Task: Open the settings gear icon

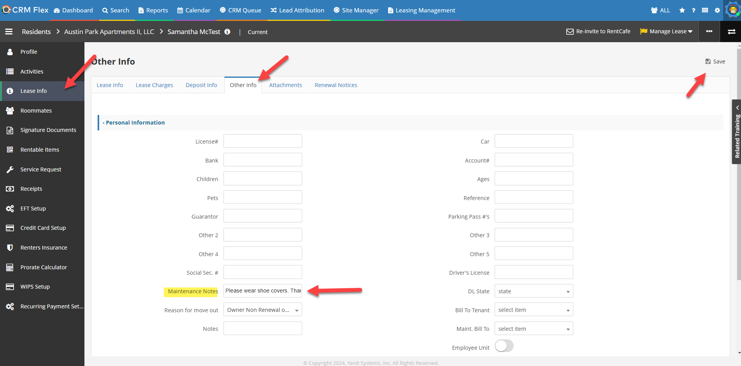Action: tap(717, 10)
